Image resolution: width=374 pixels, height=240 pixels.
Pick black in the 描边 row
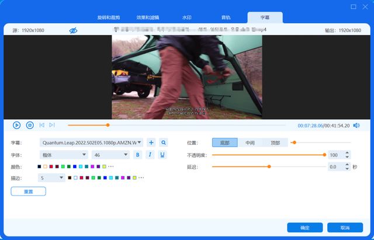(70, 178)
